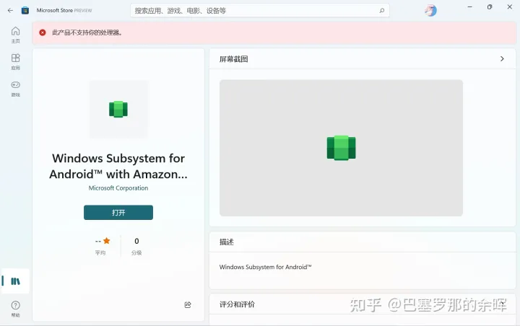Open the large screenshot preview image
Image resolution: width=520 pixels, height=326 pixels.
coord(341,148)
